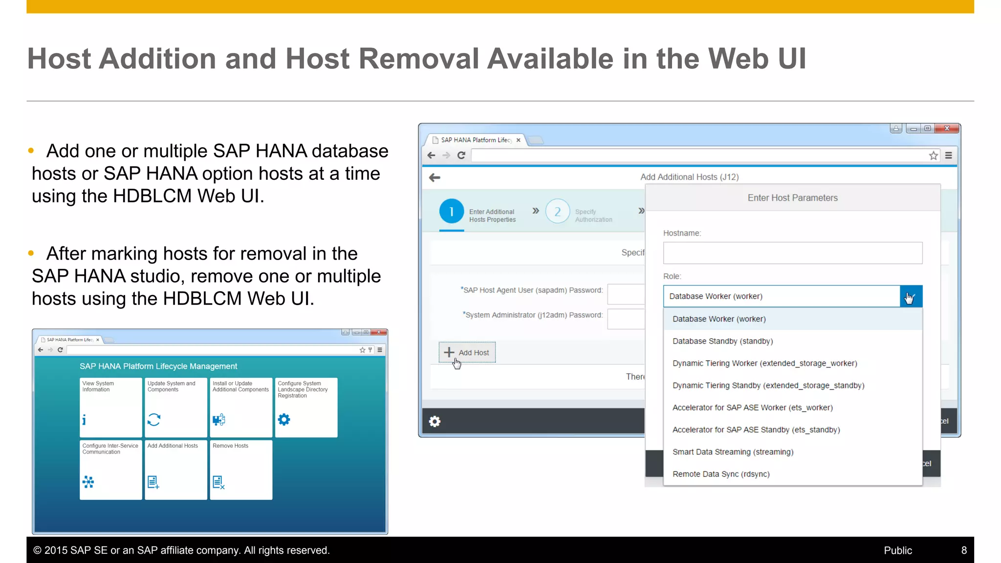The width and height of the screenshot is (1001, 563).
Task: Click back arrow beside Add Additional Hosts title
Action: [x=435, y=177]
